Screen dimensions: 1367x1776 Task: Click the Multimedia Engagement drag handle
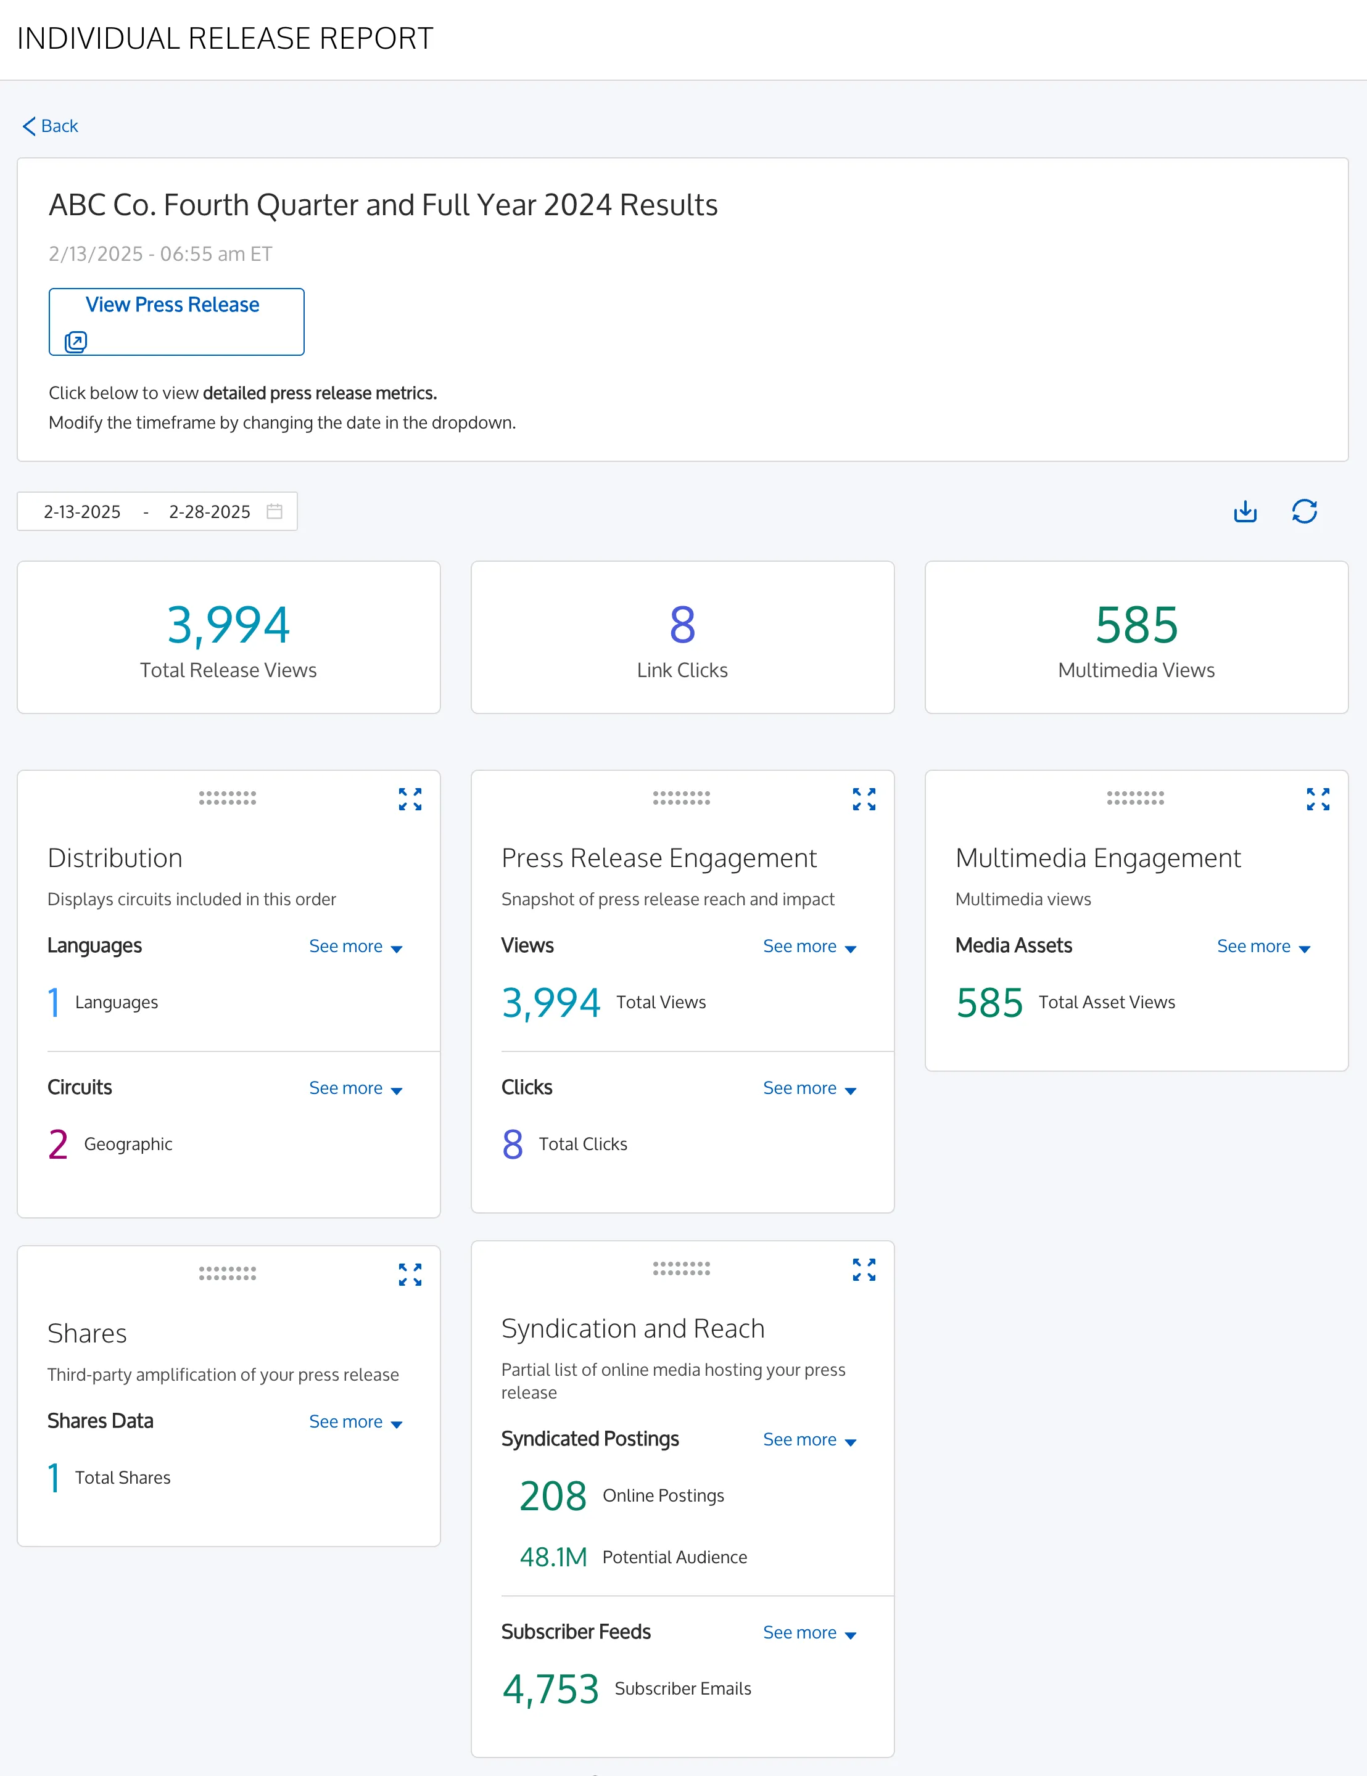(1136, 798)
